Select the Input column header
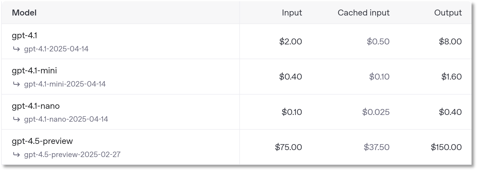Screen dimensions: 478x171 pyautogui.click(x=292, y=13)
